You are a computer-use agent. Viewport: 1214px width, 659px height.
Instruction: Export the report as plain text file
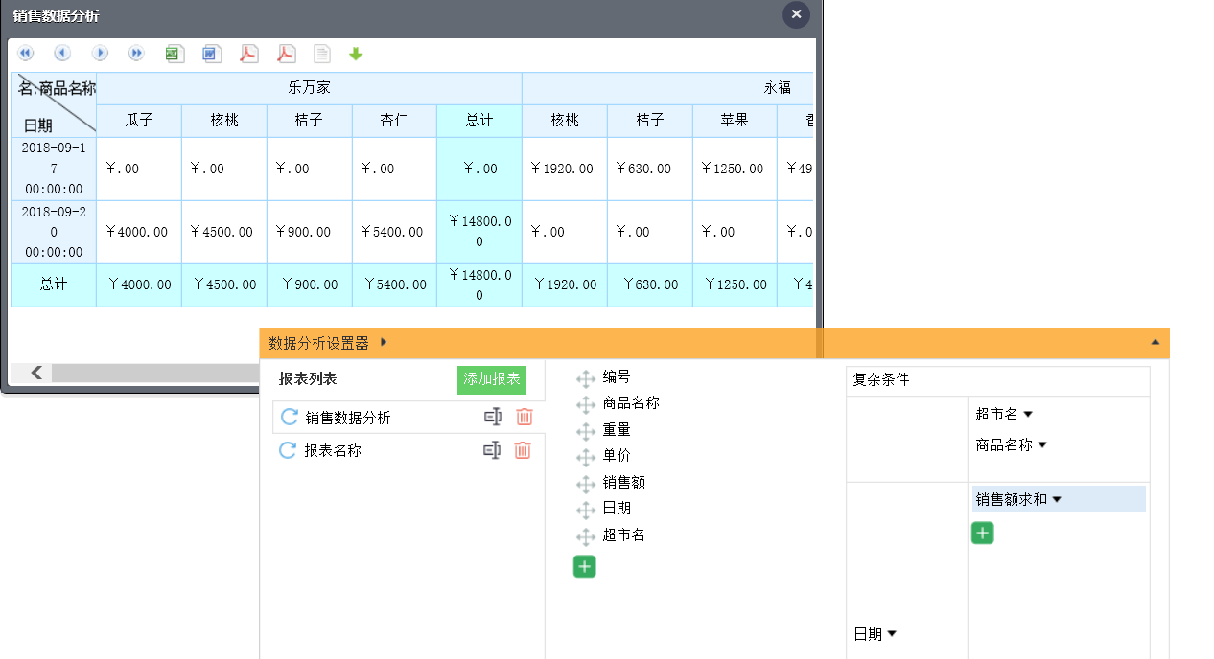click(x=322, y=54)
